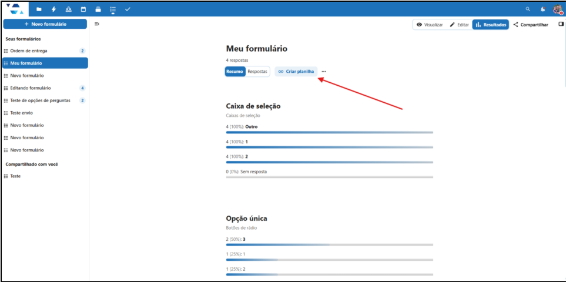Click the search magnifier icon
Viewport: 566px width, 282px height.
[x=528, y=9]
